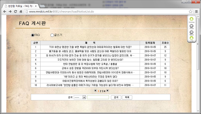Go to the browser home page icon
The image size is (201, 114).
[21, 12]
